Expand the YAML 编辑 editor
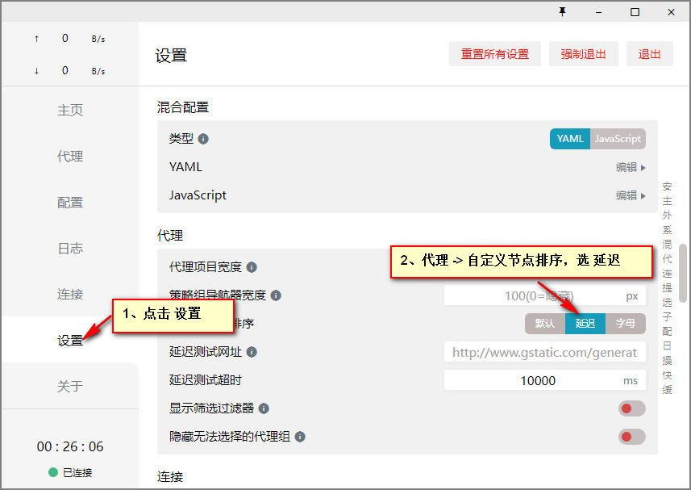The height and width of the screenshot is (490, 691). coord(631,167)
